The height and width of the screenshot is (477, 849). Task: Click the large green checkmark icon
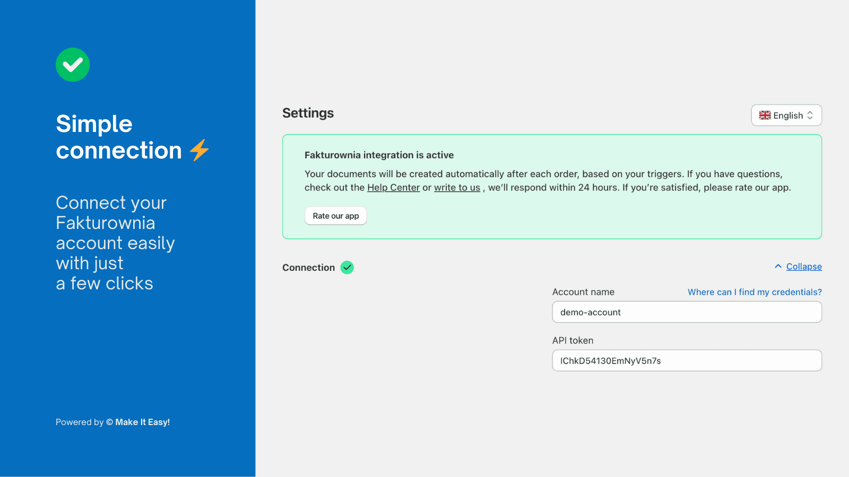pyautogui.click(x=73, y=65)
